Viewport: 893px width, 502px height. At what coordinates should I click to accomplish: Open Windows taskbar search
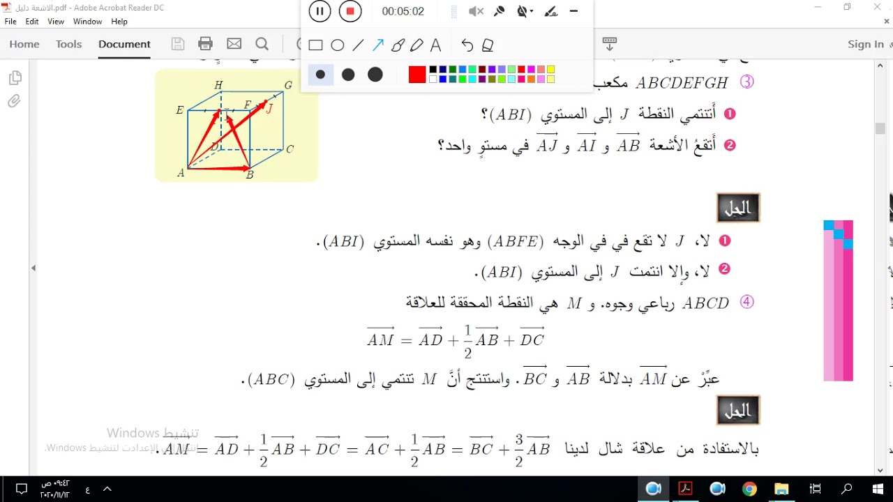pos(847,489)
